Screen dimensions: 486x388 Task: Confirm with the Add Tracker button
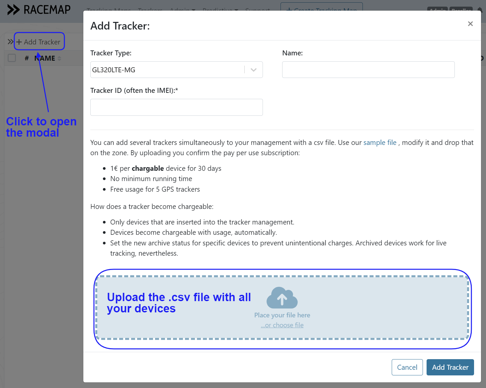point(450,367)
